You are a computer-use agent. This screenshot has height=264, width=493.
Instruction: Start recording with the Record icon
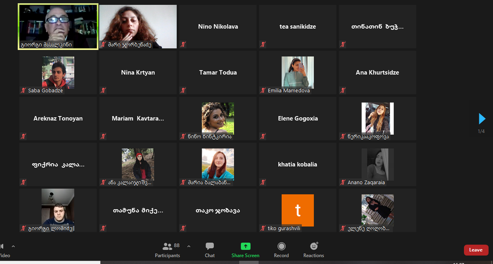[x=281, y=247]
